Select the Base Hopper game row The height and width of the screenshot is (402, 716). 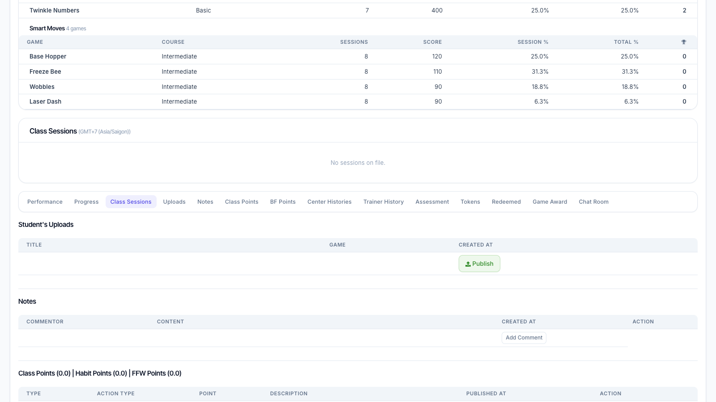358,57
